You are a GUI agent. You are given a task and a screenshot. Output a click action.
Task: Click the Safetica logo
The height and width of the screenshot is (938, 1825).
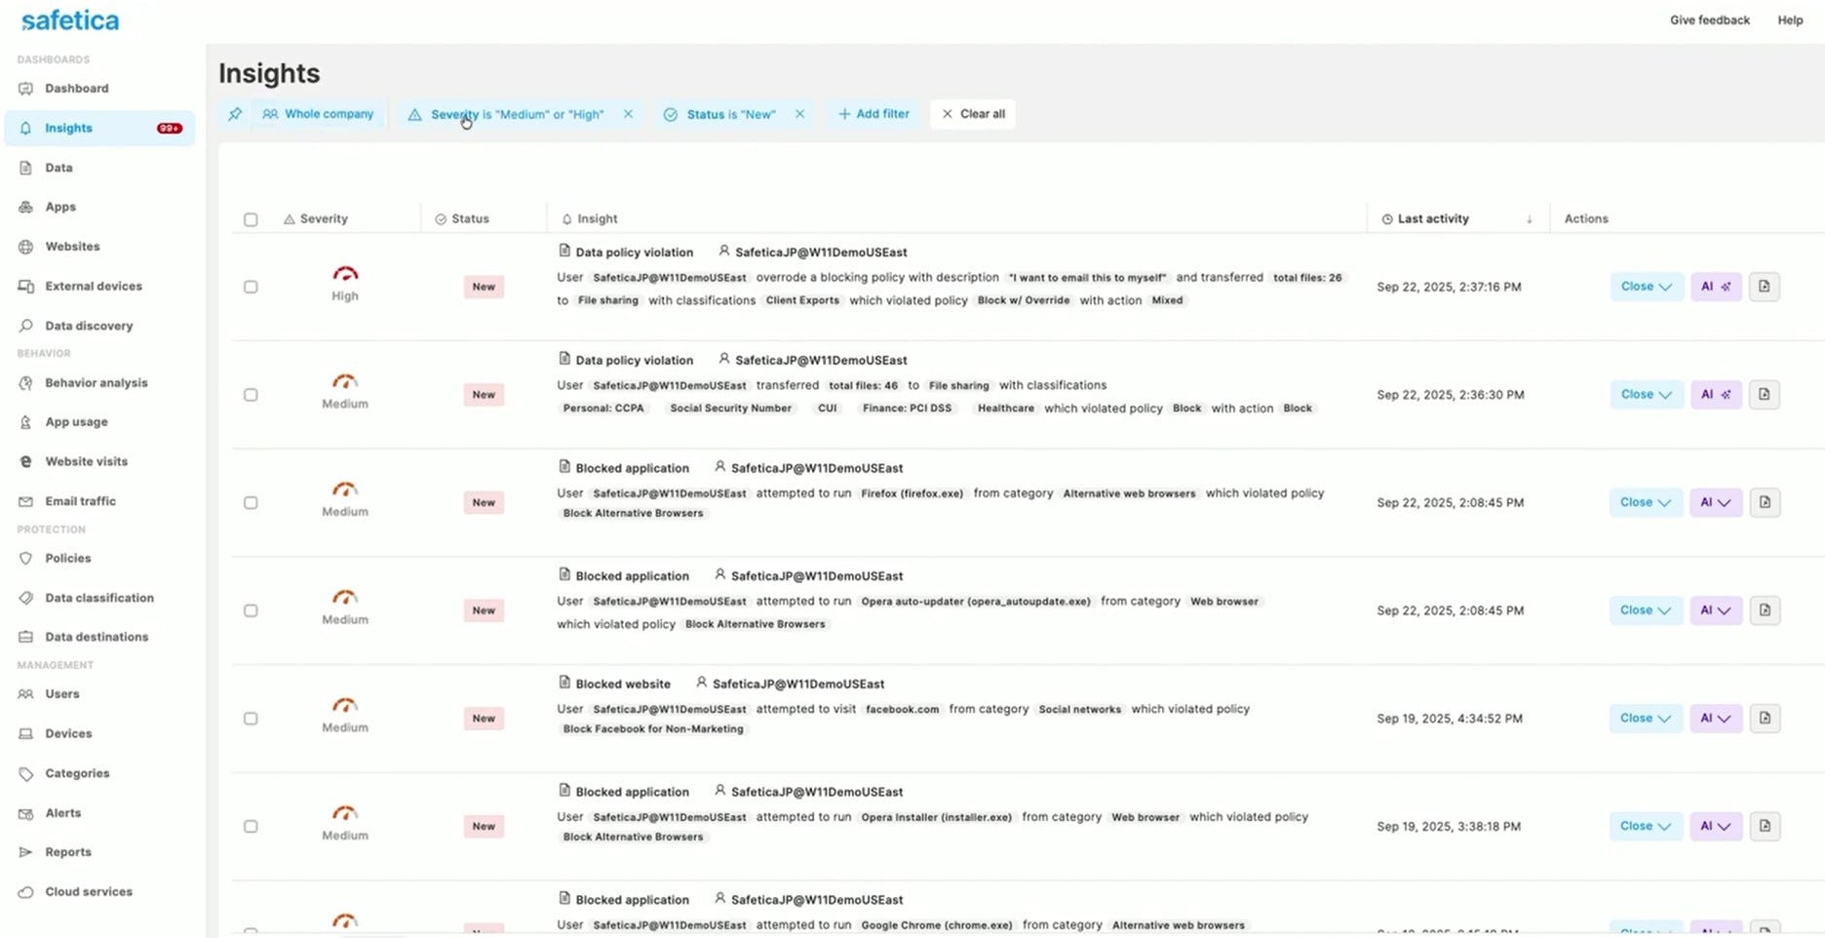point(69,20)
